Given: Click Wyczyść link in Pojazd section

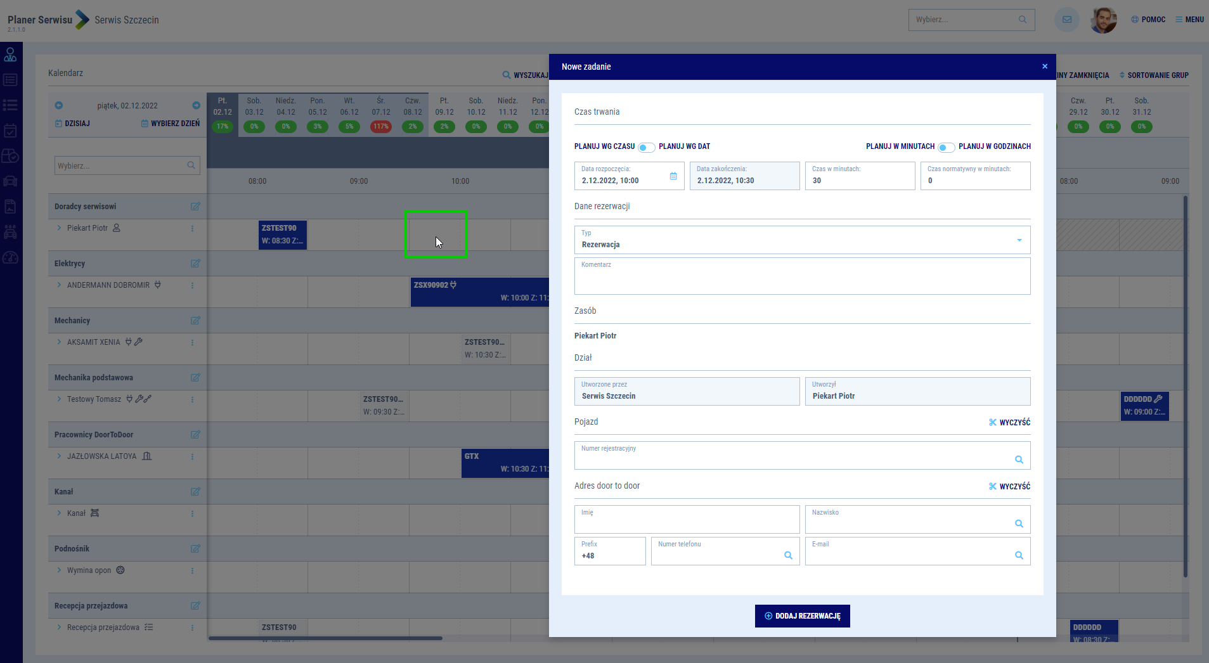Looking at the screenshot, I should coord(1009,422).
